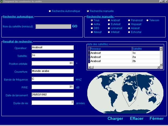The width and height of the screenshot is (168, 126).
Task: Minimize the window from title bar
Action: (x=161, y=1)
